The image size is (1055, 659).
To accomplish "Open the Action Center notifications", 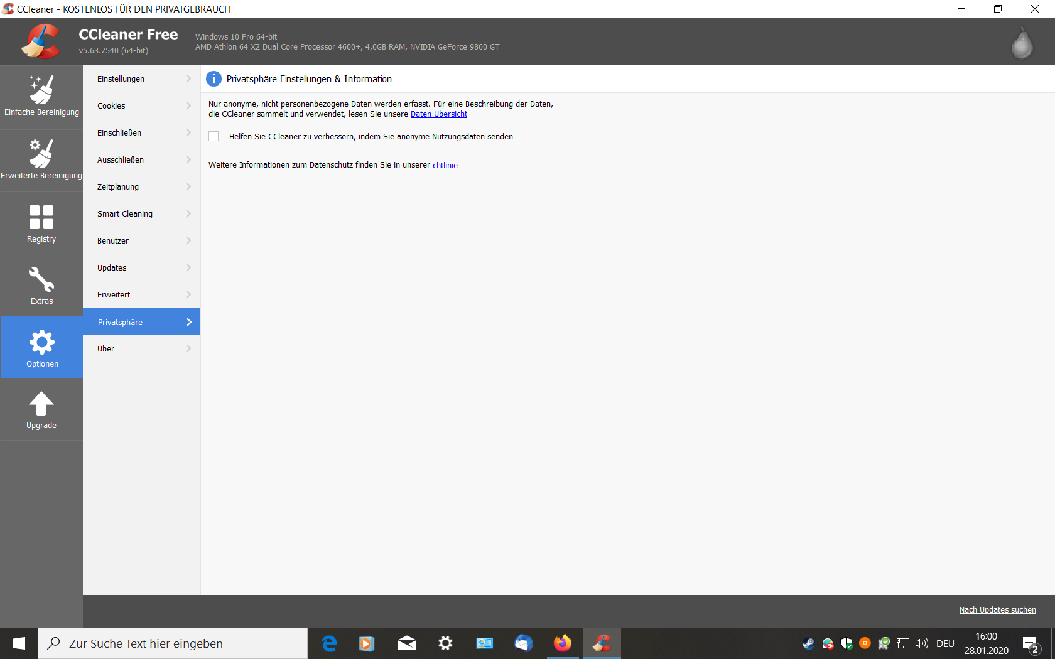I will click(x=1031, y=644).
